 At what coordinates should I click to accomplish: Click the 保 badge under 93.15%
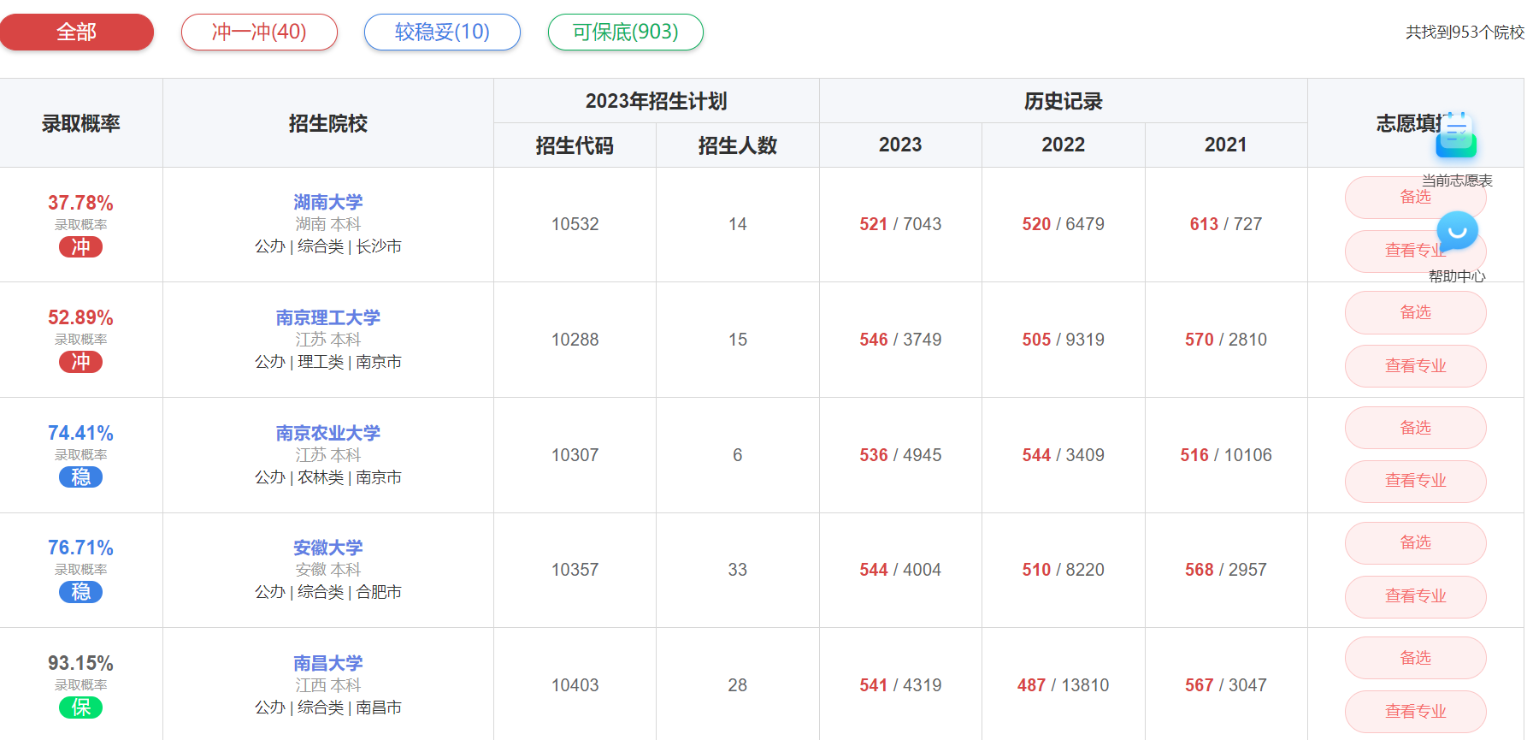point(80,707)
